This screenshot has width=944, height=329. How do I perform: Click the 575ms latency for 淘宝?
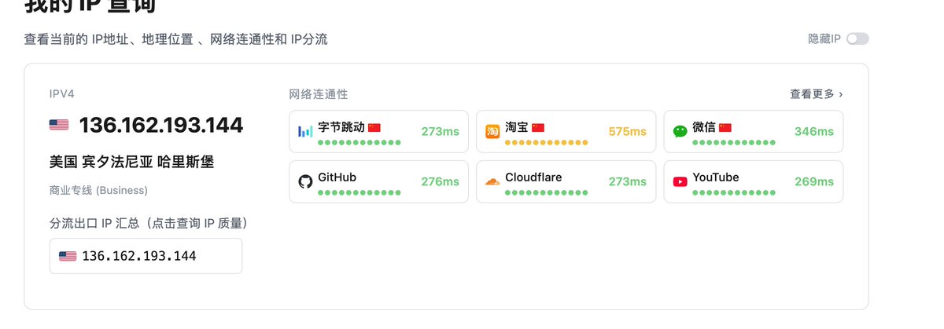(x=627, y=131)
